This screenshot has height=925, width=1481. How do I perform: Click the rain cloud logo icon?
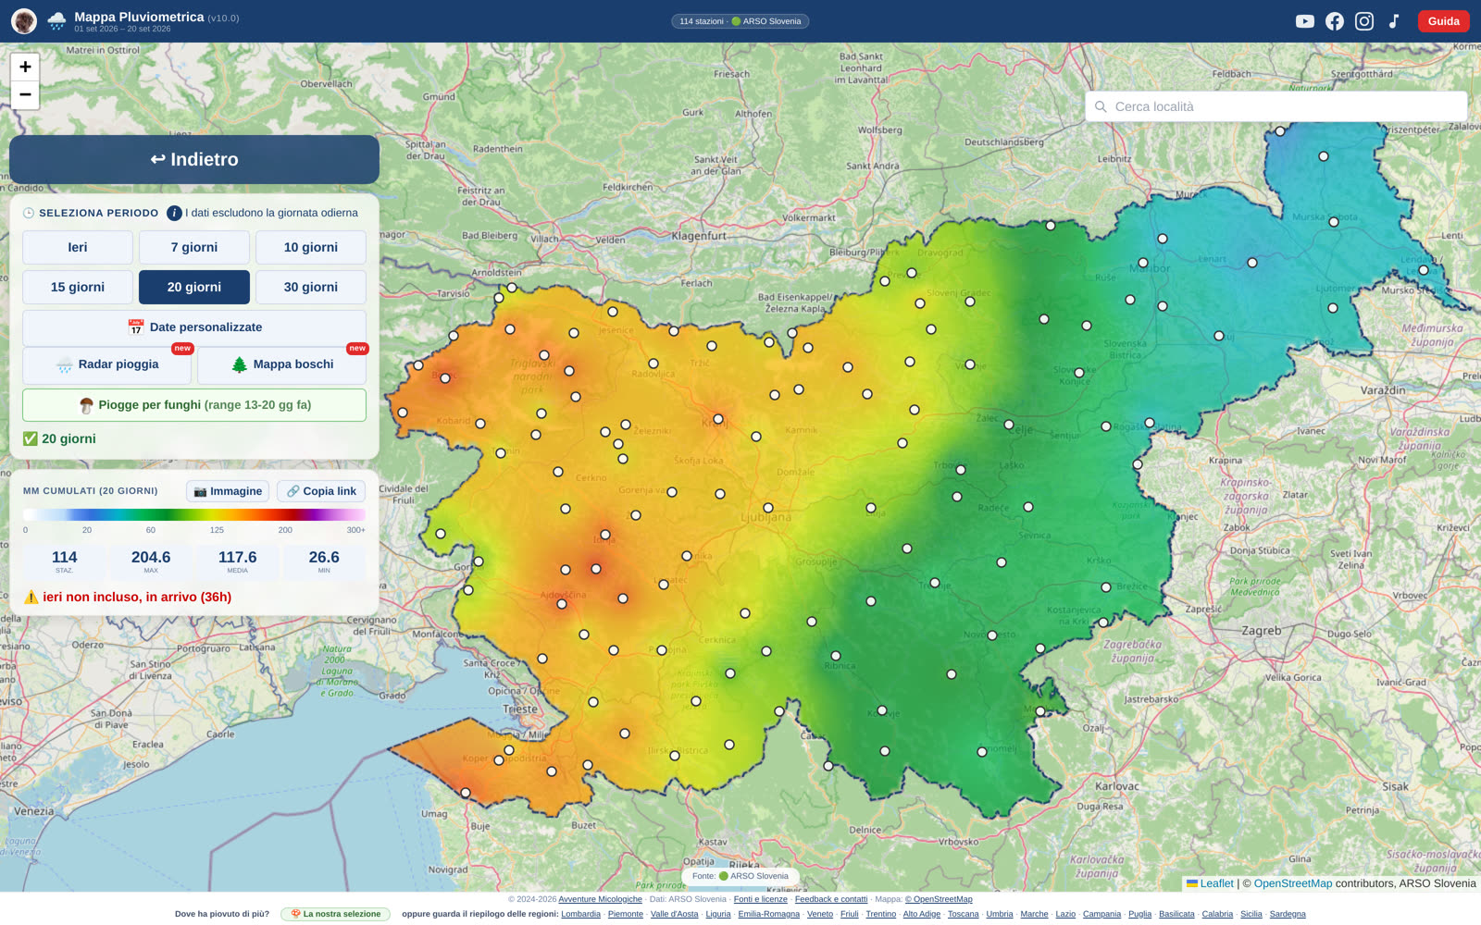(x=56, y=21)
